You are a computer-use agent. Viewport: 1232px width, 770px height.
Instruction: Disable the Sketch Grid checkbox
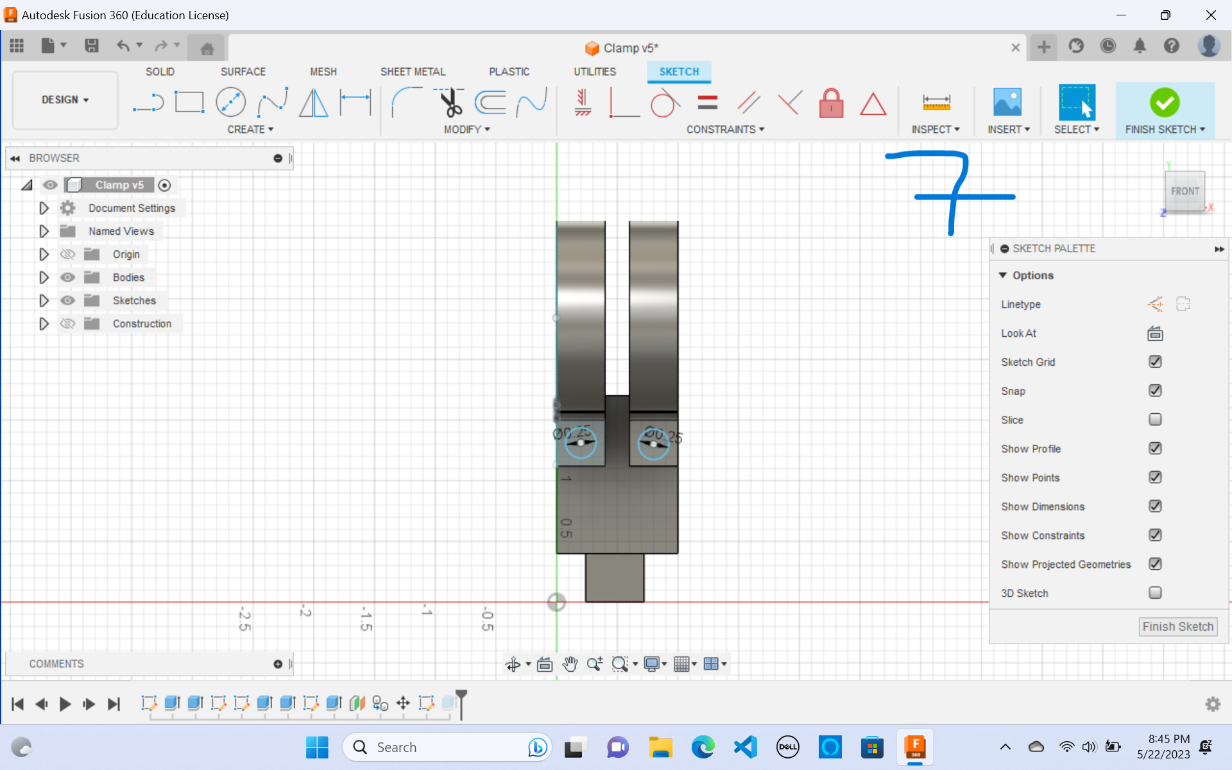[1155, 362]
